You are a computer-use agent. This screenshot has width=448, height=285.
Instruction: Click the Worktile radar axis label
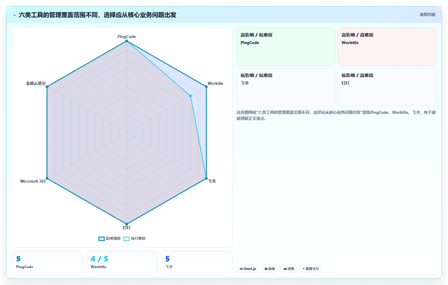tap(215, 83)
